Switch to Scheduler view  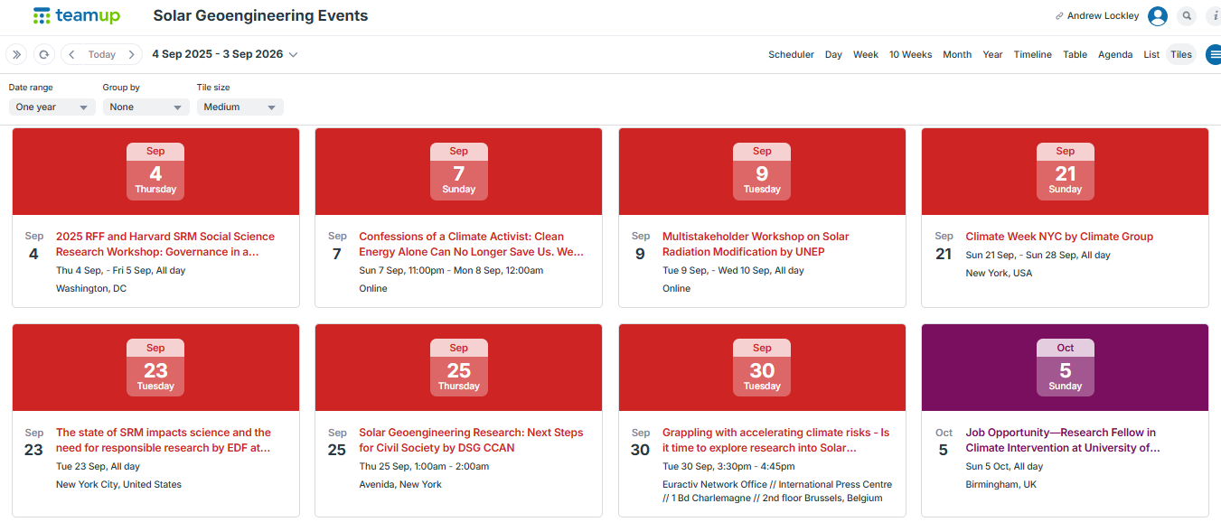point(791,54)
